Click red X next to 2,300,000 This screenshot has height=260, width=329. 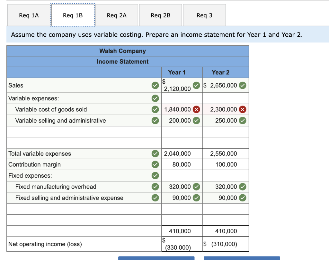pyautogui.click(x=243, y=109)
